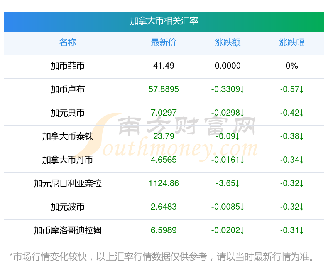Select the 加币摩洛哥迪拉姆 row name

68,230
